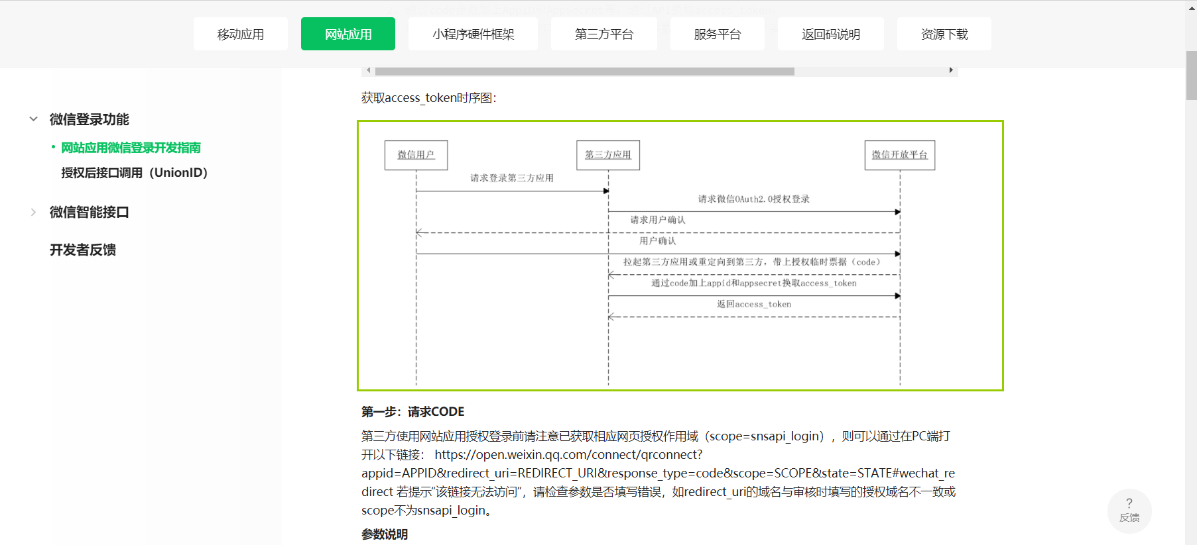This screenshot has height=545, width=1197.
Task: Click the 微信用户 box in diagram
Action: [416, 155]
